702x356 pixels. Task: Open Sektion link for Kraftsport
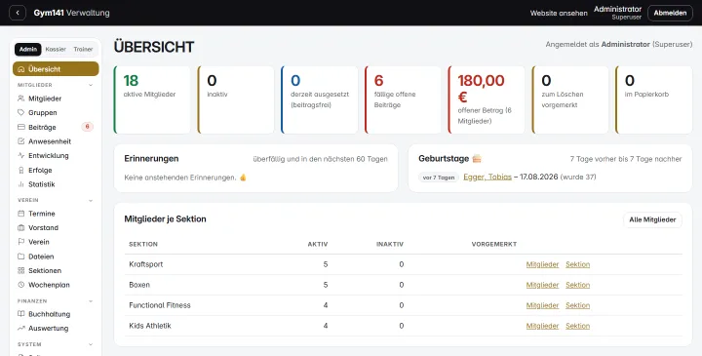click(x=577, y=264)
